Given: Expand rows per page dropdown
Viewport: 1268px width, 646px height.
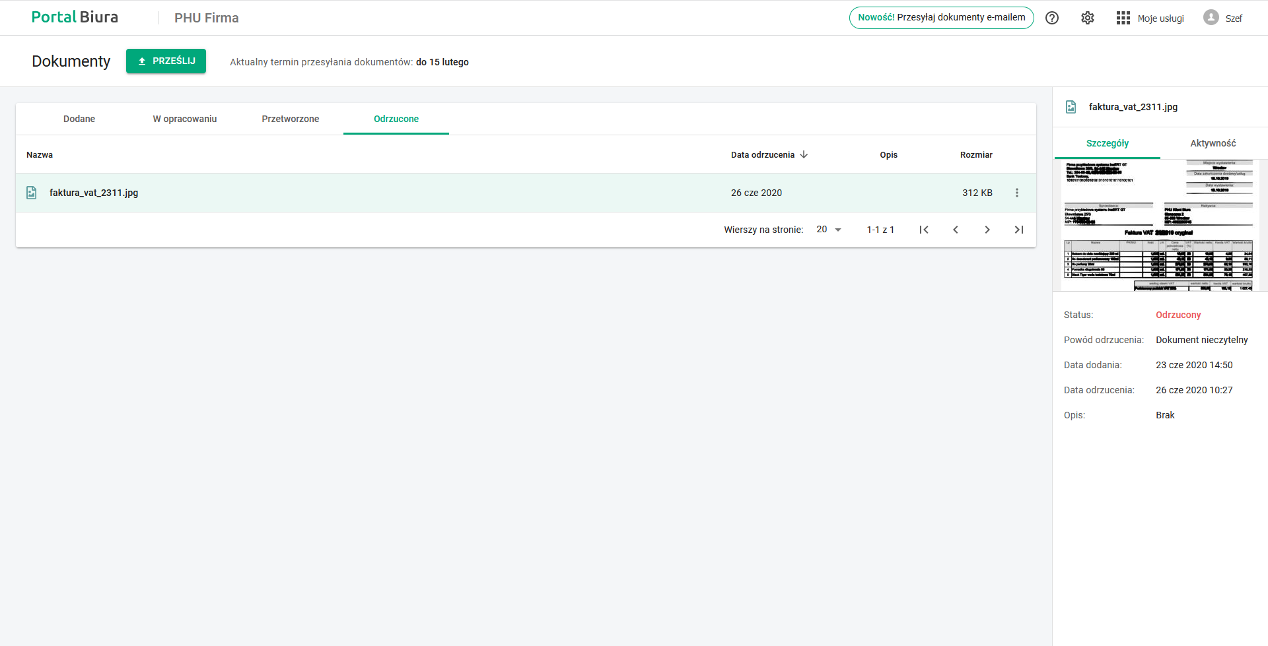Looking at the screenshot, I should pyautogui.click(x=829, y=230).
